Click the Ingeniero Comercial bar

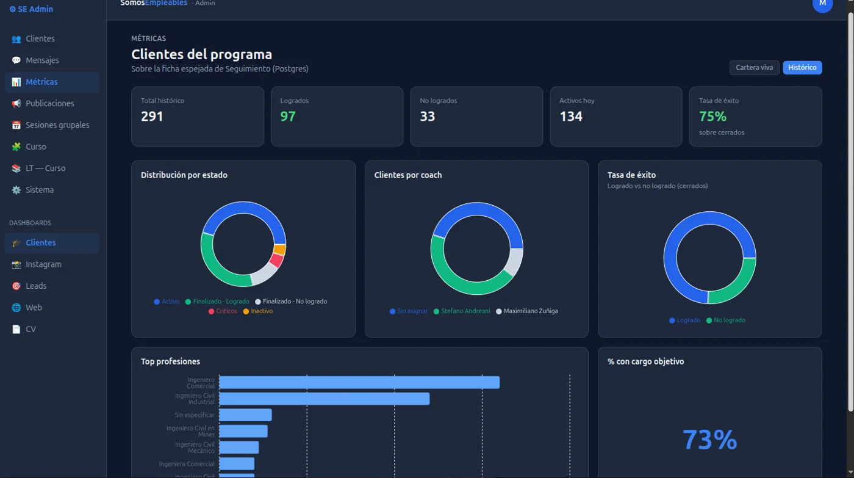point(359,383)
